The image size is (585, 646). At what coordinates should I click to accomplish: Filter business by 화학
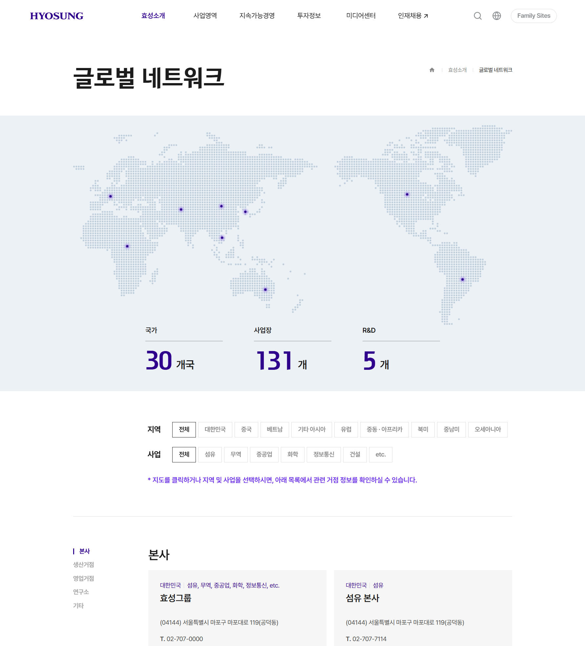[293, 455]
